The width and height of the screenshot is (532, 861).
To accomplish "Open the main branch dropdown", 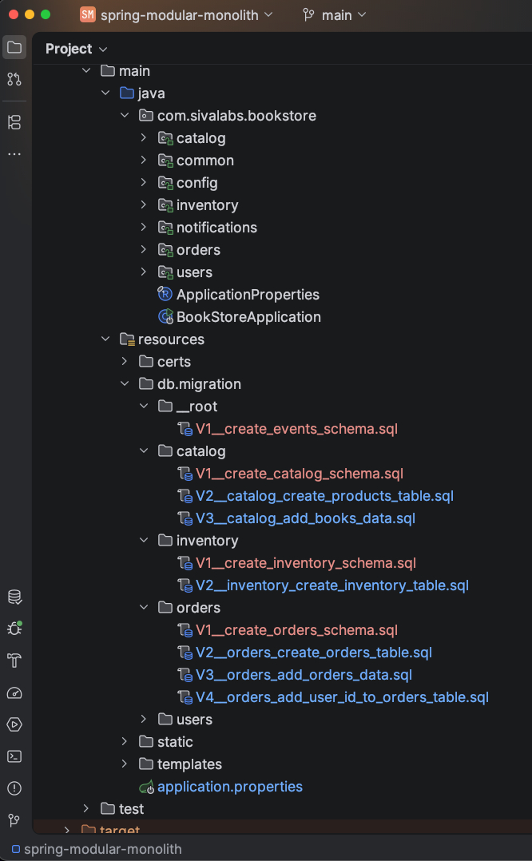I will tap(335, 14).
